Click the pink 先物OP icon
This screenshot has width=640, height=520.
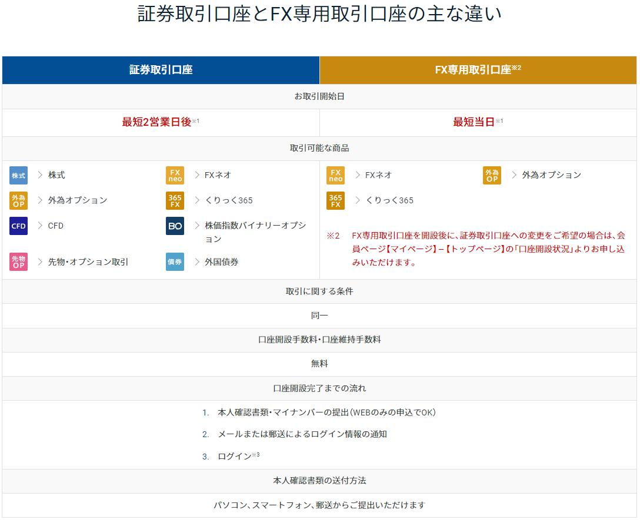point(18,262)
